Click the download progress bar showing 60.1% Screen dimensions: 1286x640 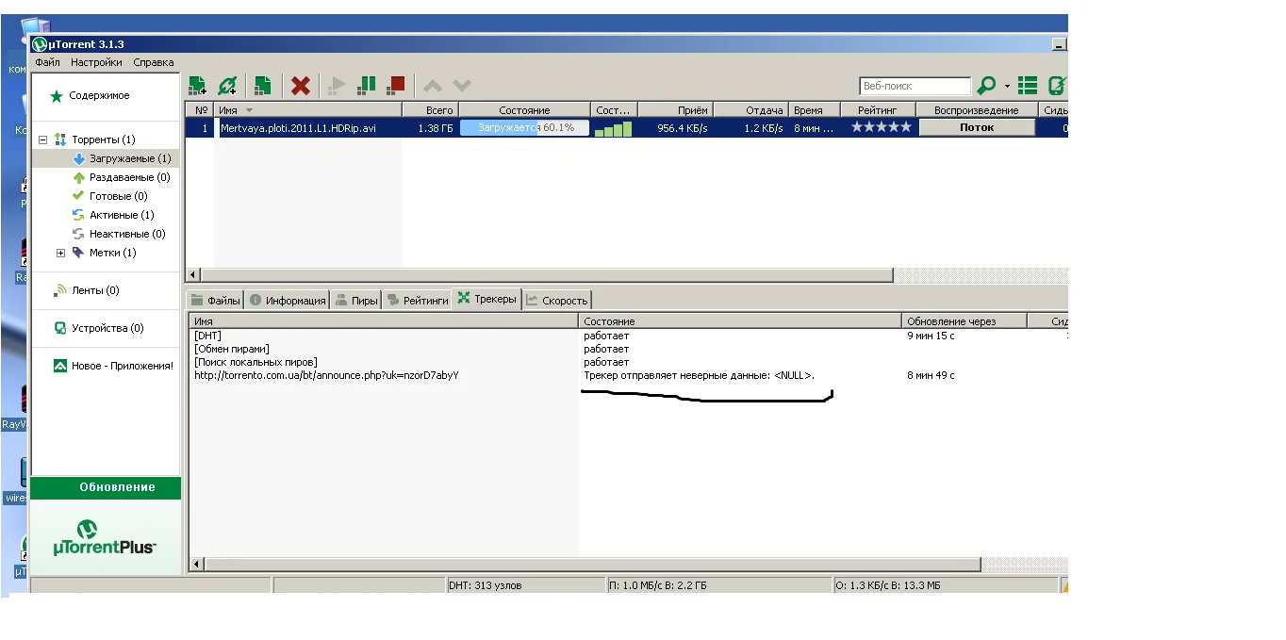pos(524,127)
